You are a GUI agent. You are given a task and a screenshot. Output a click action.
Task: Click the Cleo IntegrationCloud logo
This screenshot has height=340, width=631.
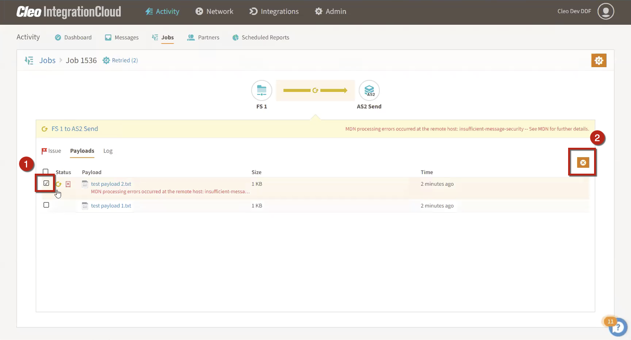(x=68, y=12)
